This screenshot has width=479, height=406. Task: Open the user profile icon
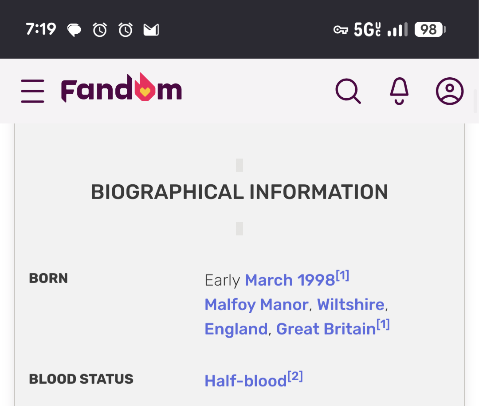pos(450,91)
